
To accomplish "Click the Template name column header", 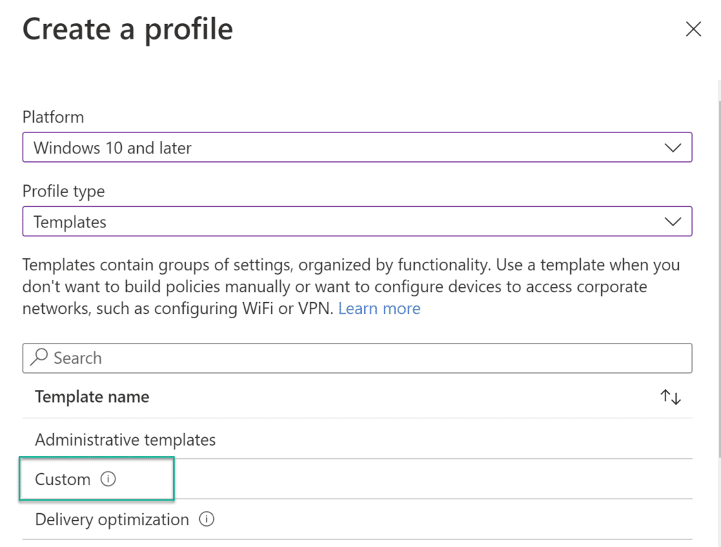I will (92, 396).
